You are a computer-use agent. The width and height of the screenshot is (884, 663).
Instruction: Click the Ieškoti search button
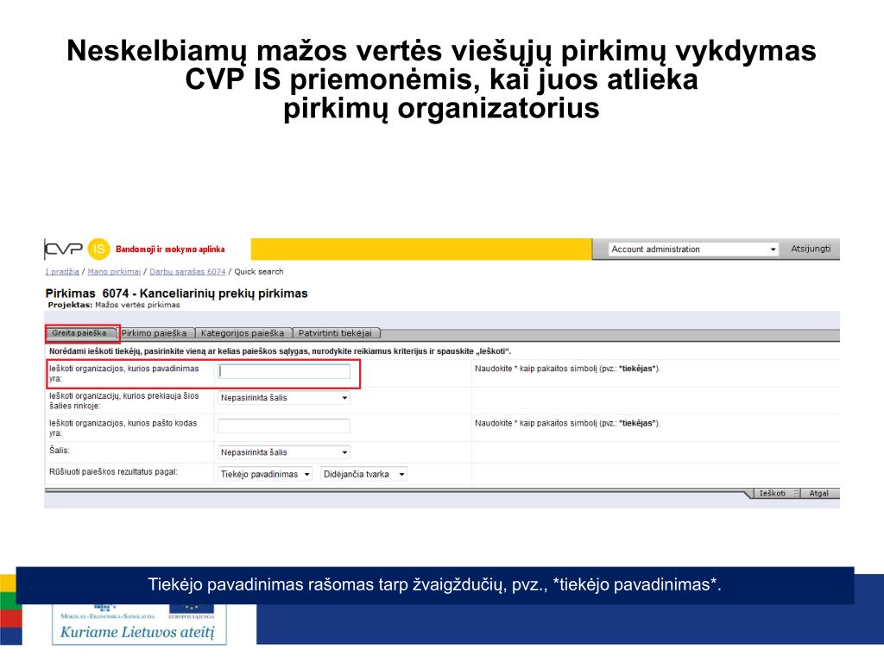tap(773, 493)
